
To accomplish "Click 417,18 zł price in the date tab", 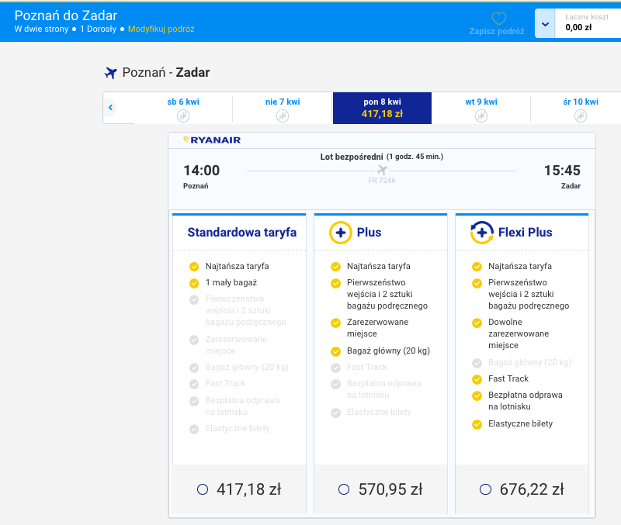I will point(382,114).
